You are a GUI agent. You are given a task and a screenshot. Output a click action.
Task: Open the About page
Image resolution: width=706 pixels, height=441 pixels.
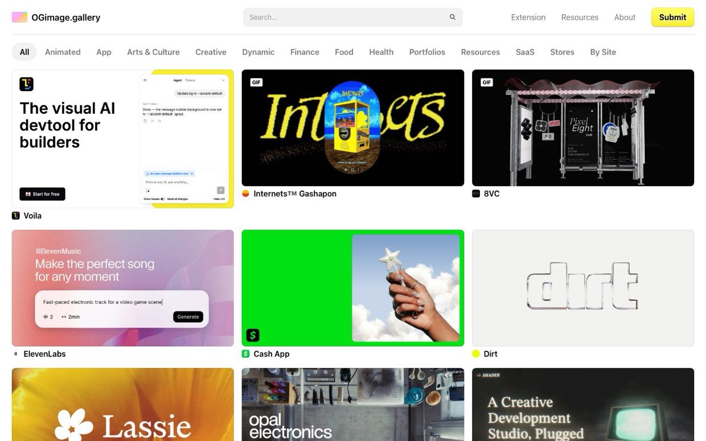click(x=625, y=17)
